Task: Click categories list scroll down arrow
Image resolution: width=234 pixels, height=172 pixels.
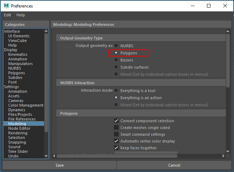Action: (46, 156)
